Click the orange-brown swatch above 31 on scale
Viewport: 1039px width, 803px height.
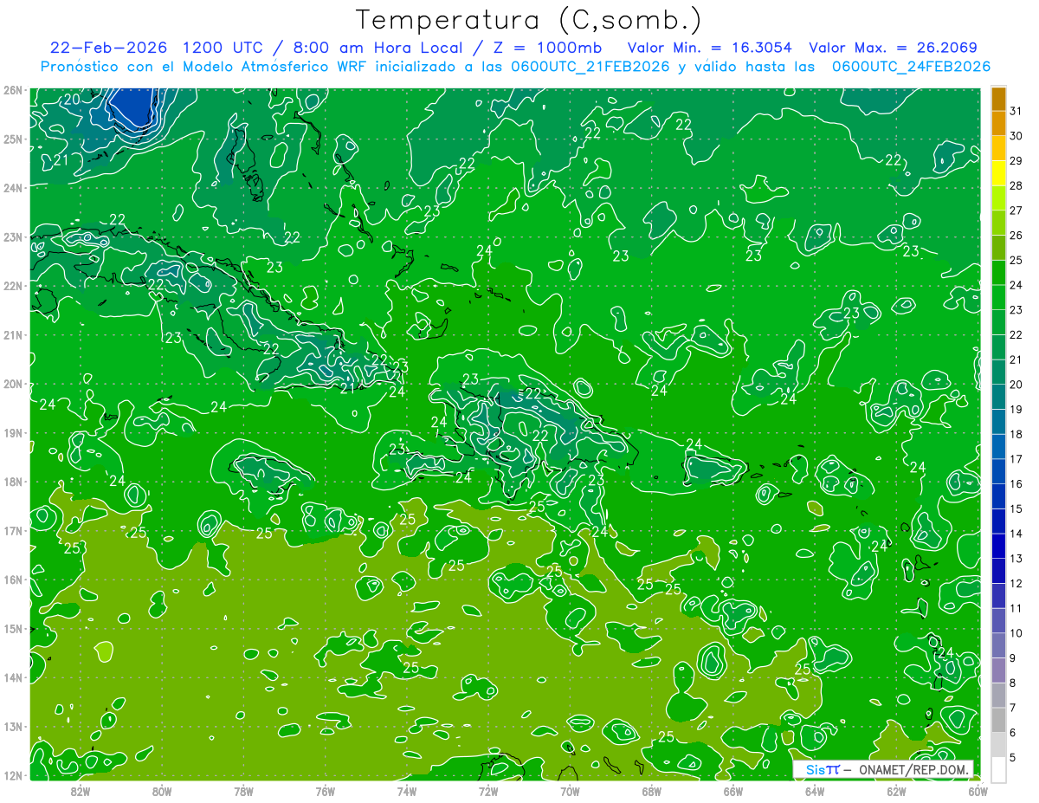(x=998, y=99)
